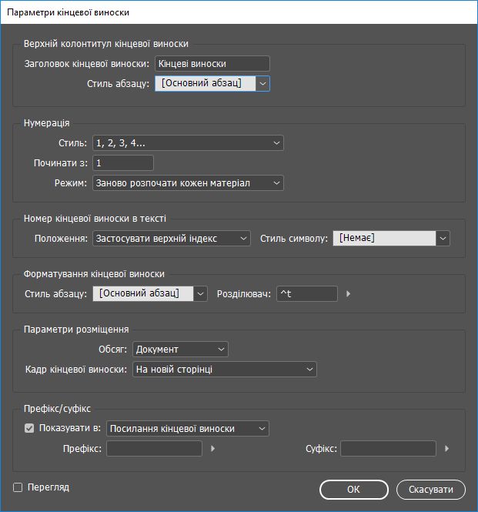Click the OK button
Viewport: 478px width, 512px height.
pos(353,490)
